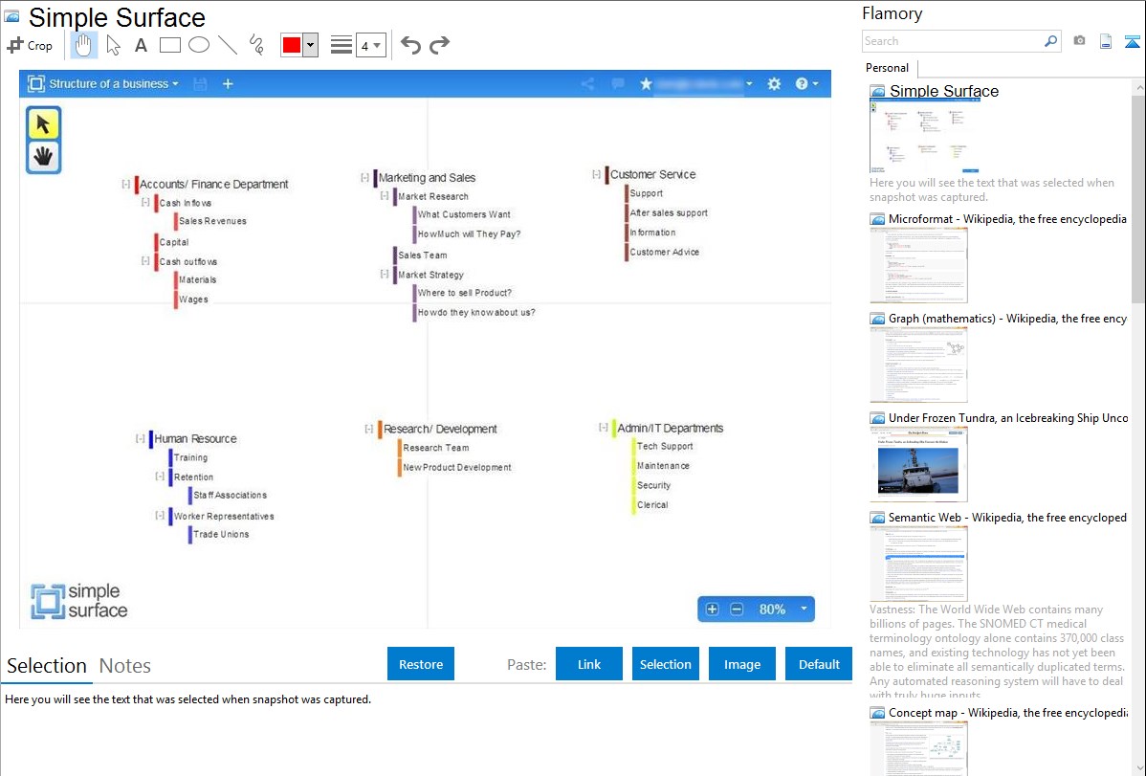Collapse the Cash inflows branch

pyautogui.click(x=145, y=203)
